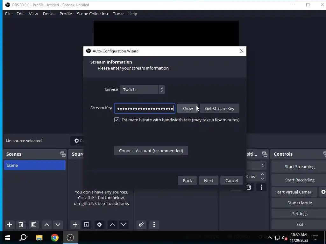Open the Service dropdown showing Twitch
The height and width of the screenshot is (244, 326).
click(x=142, y=90)
